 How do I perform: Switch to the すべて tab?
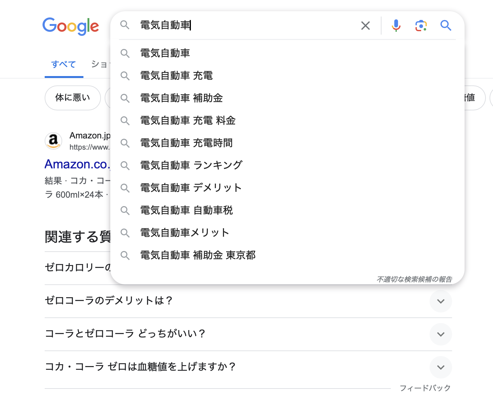(63, 65)
